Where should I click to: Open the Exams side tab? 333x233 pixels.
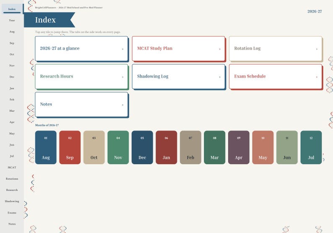click(12, 212)
